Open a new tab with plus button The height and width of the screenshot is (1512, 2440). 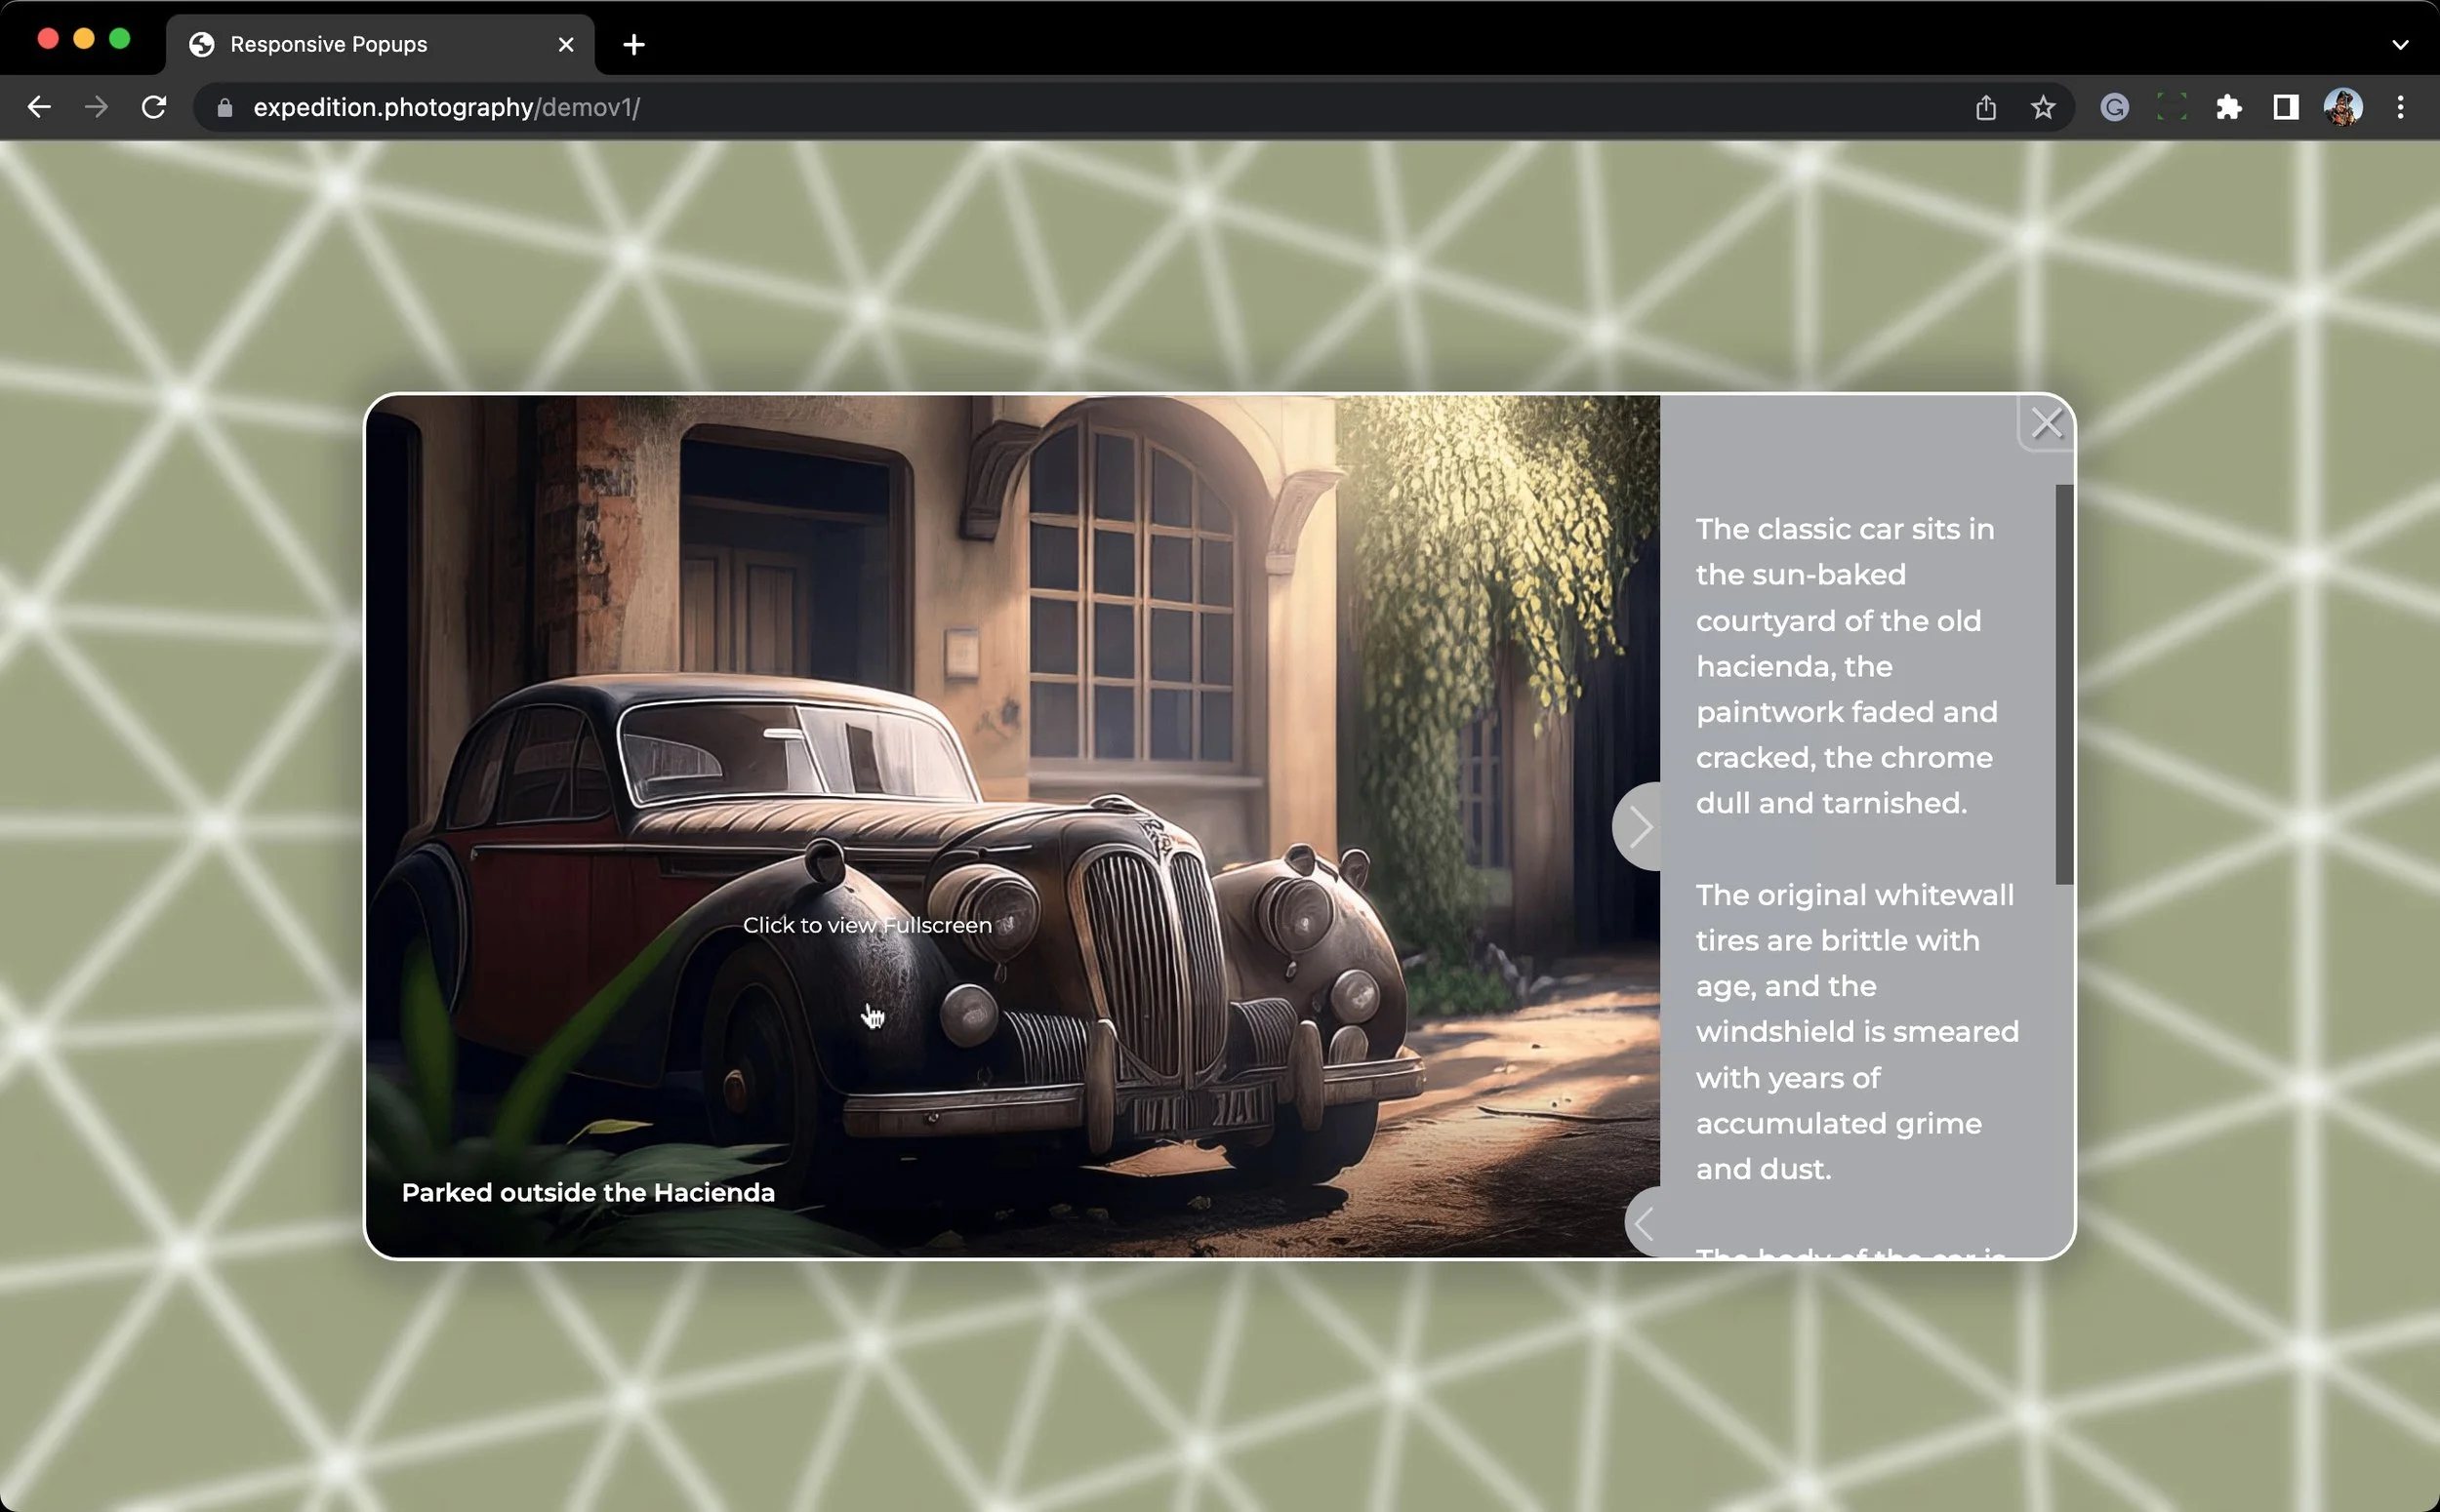633,45
